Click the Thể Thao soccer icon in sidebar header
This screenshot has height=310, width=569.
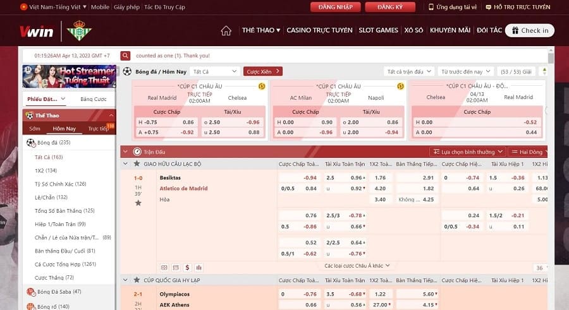29,116
